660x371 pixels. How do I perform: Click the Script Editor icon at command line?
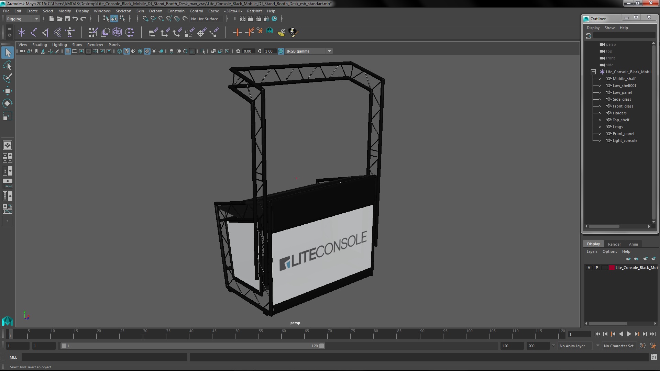coord(653,357)
